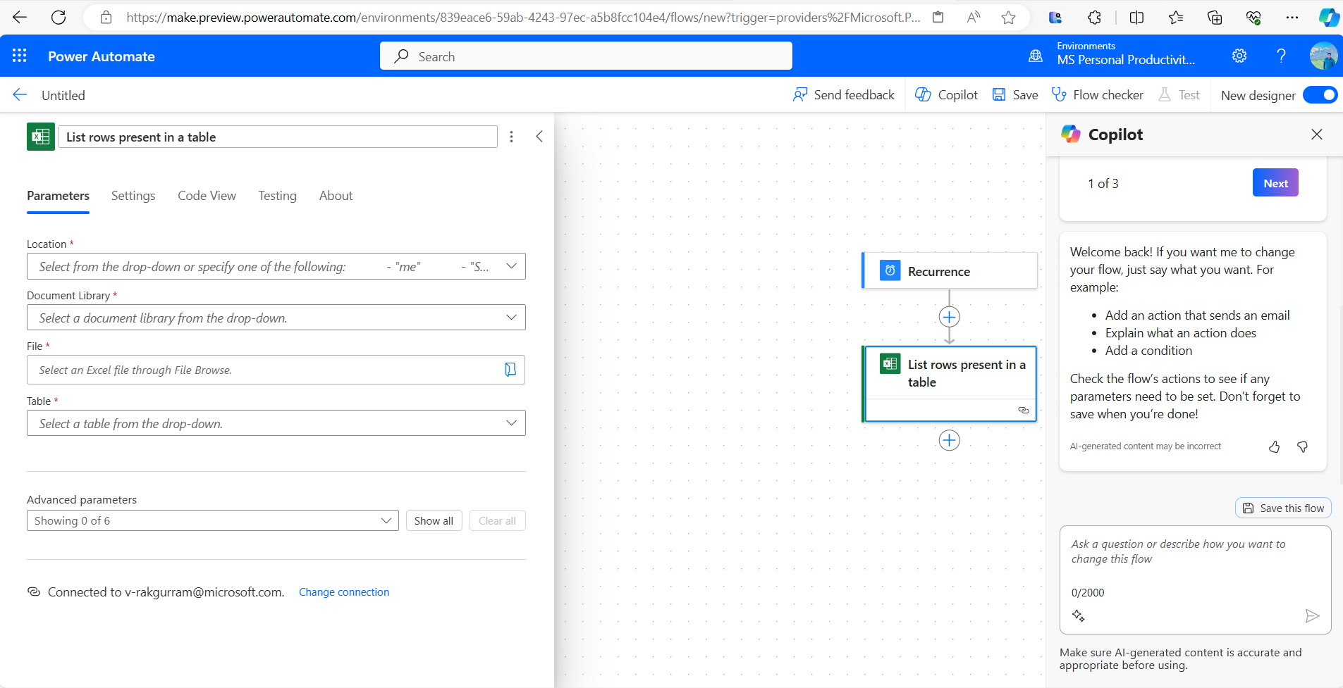This screenshot has width=1343, height=688.
Task: Click the Read aloud browser icon
Action: click(974, 18)
